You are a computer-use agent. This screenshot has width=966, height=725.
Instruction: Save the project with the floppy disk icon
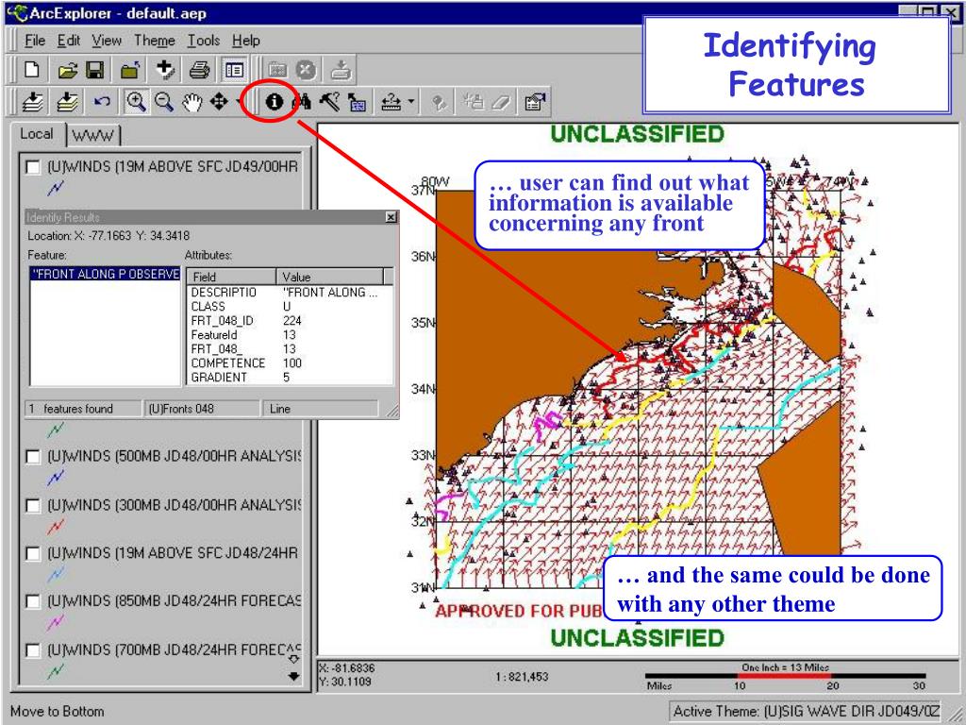(x=95, y=70)
